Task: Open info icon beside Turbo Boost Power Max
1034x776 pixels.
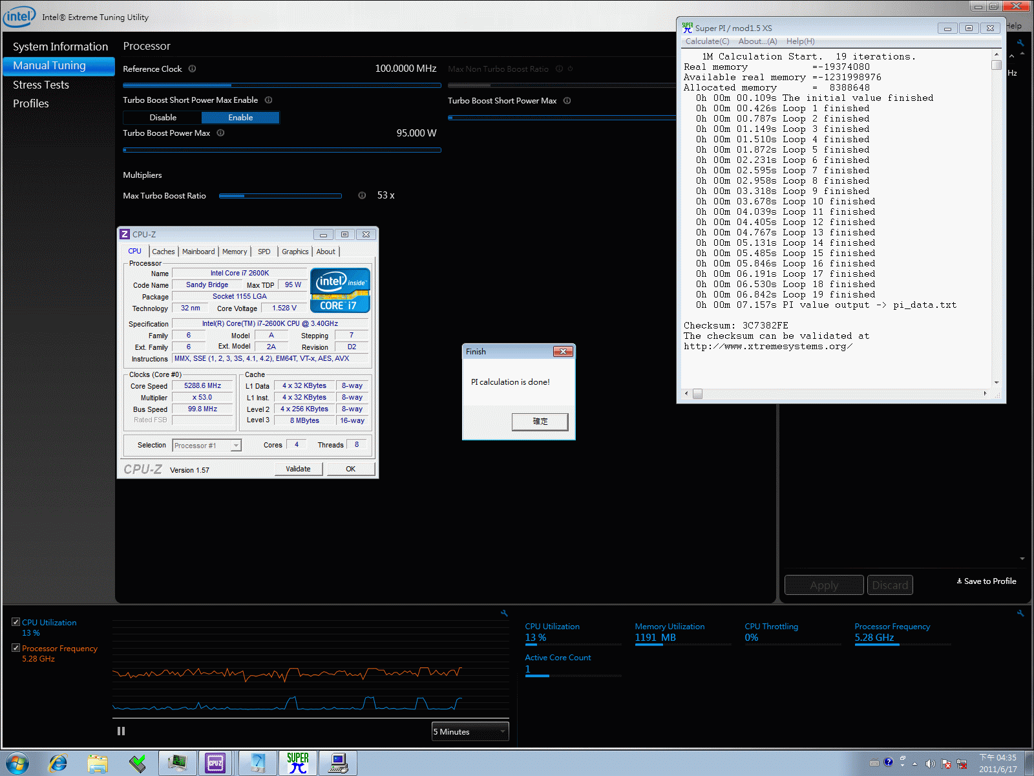Action: tap(220, 133)
